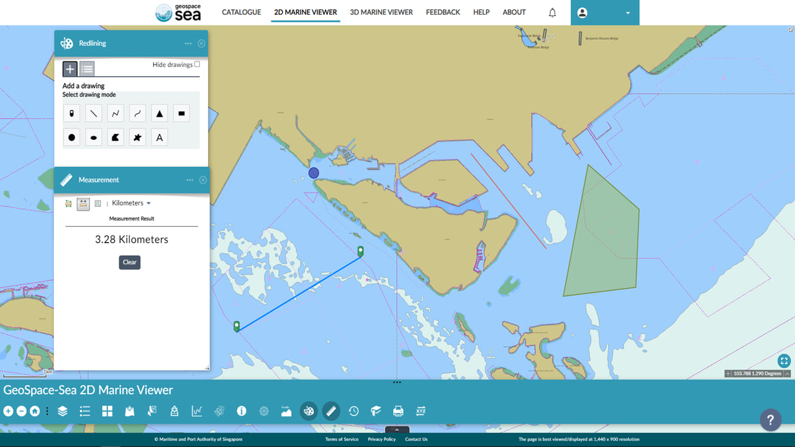Image resolution: width=795 pixels, height=447 pixels.
Task: Click the coordinate locate button beside degrees
Action: click(x=728, y=374)
